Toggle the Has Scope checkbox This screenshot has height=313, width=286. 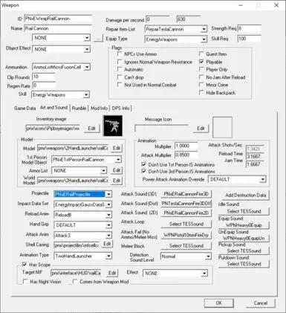pos(25,265)
